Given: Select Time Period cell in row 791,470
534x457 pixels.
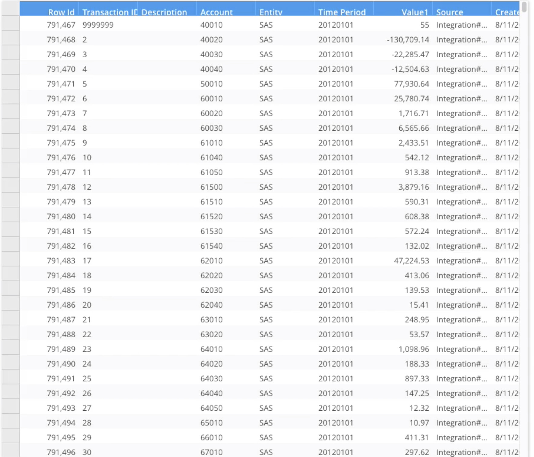Looking at the screenshot, I should coord(344,69).
